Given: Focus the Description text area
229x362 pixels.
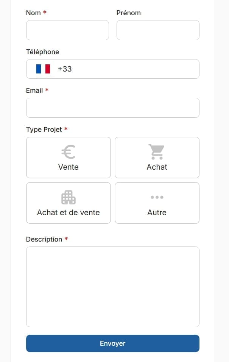Looking at the screenshot, I should tap(112, 287).
